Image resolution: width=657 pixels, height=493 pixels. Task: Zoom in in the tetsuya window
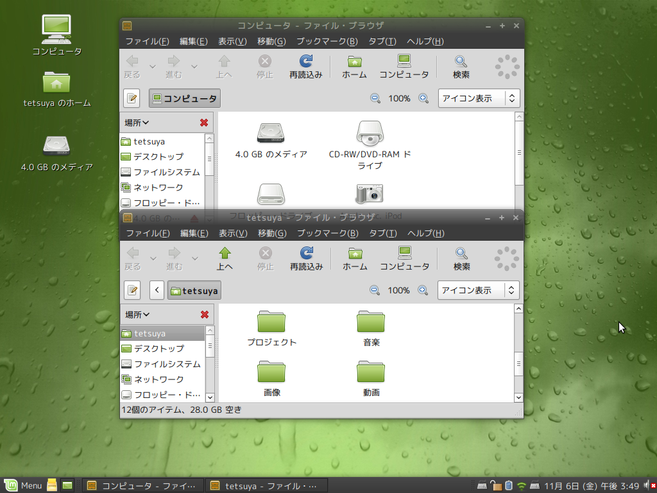[423, 290]
